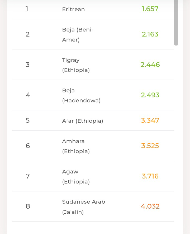The width and height of the screenshot is (190, 234).
Task: Click the green 2.446 value
Action: (150, 65)
